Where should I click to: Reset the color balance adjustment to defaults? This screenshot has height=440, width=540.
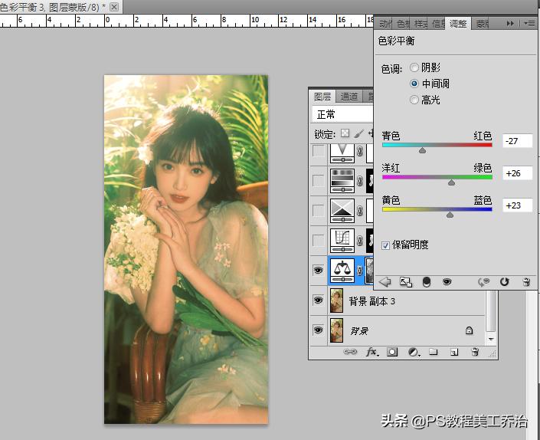(x=504, y=282)
